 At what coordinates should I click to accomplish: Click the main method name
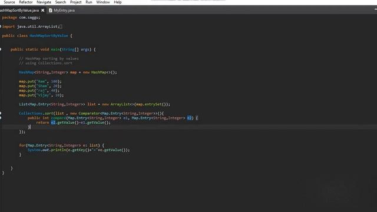[55, 49]
